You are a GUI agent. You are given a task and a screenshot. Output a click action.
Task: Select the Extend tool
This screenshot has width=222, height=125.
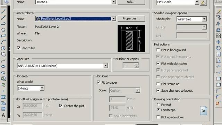(x=219, y=73)
